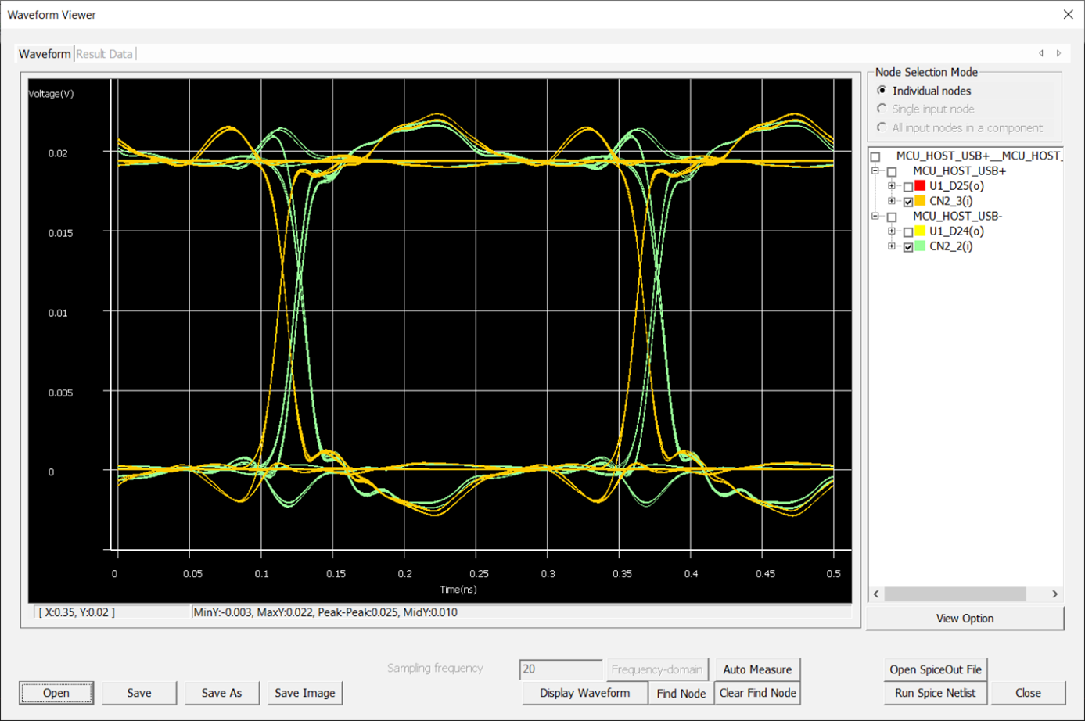Enable the U1_D25(o) node checkbox
1085x721 pixels.
click(x=907, y=187)
